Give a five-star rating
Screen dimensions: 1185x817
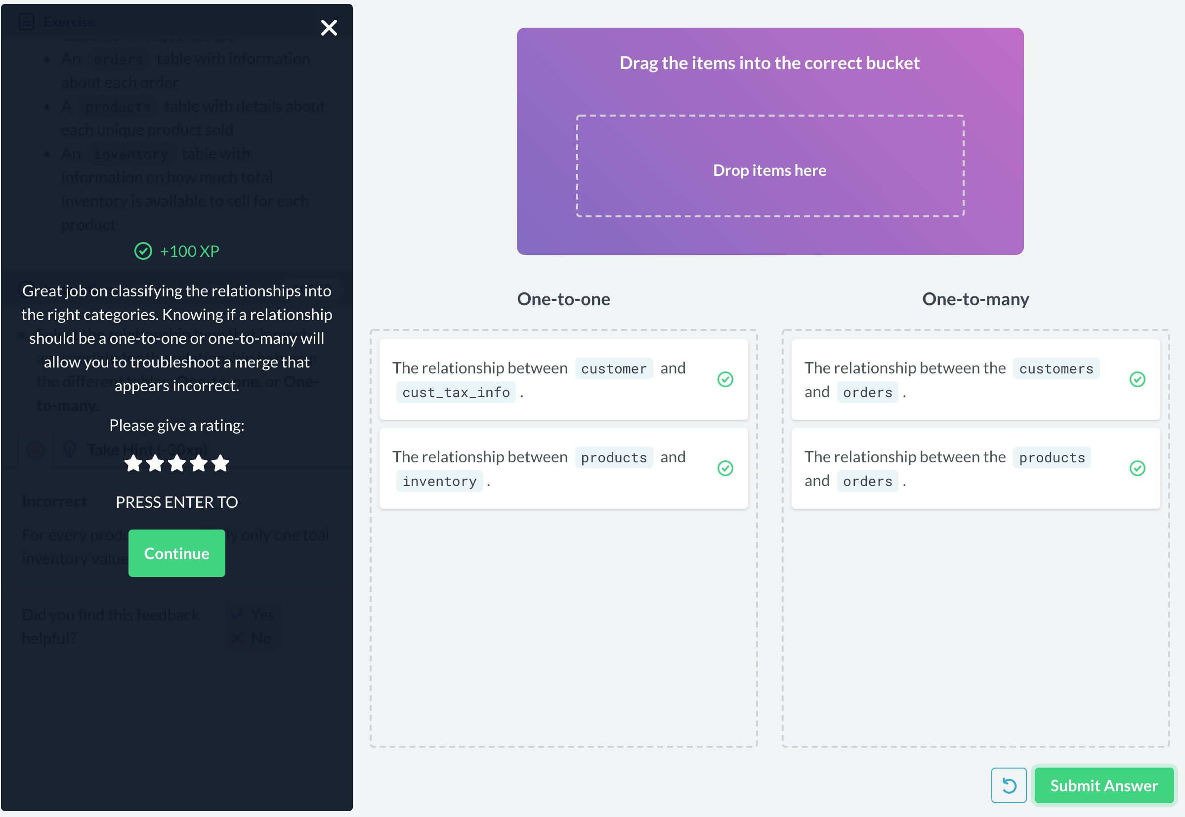[220, 463]
